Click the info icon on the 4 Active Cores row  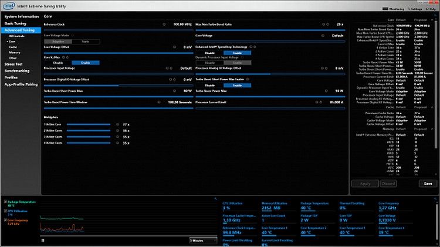tap(117, 143)
